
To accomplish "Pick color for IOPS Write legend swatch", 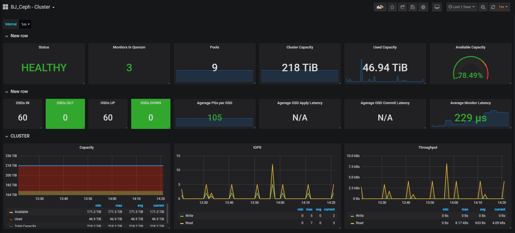I will 182,216.
